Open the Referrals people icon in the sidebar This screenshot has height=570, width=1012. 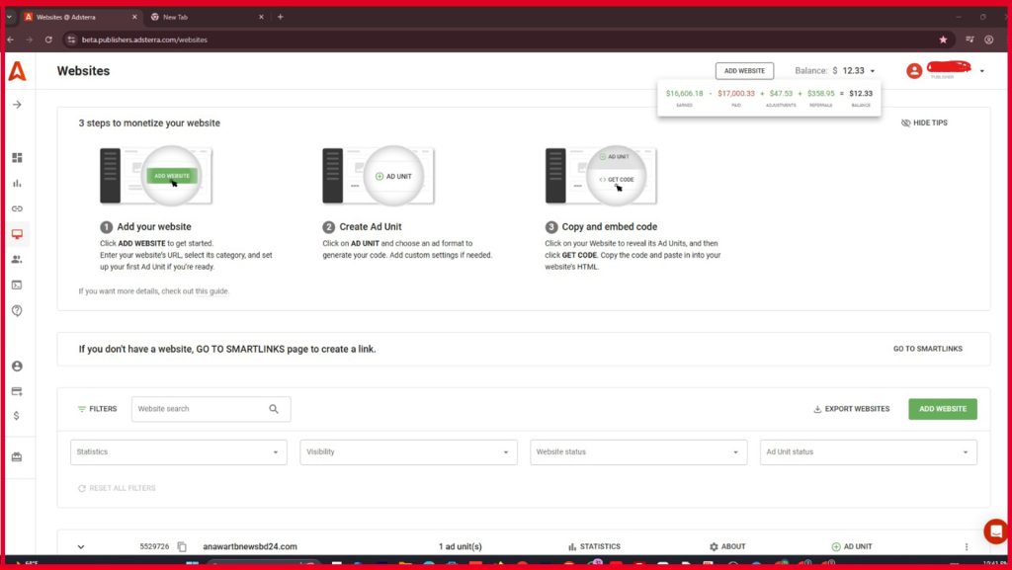pos(17,259)
